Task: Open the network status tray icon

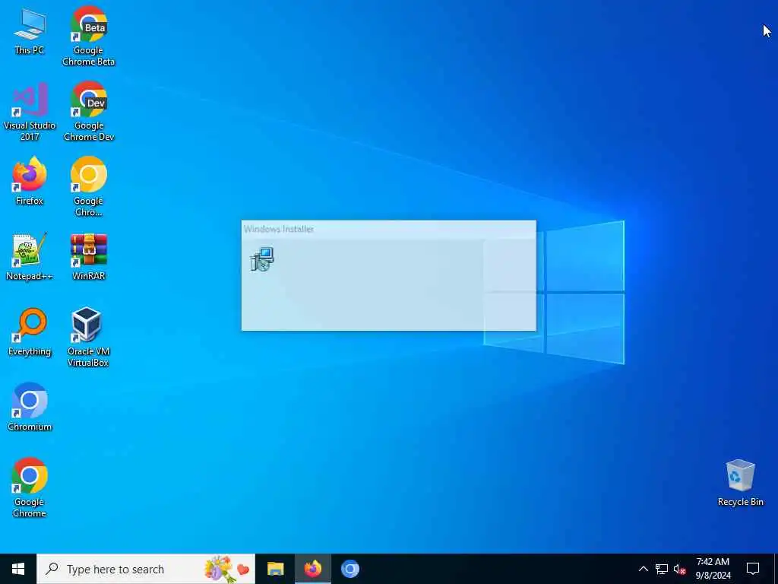Action: click(662, 569)
